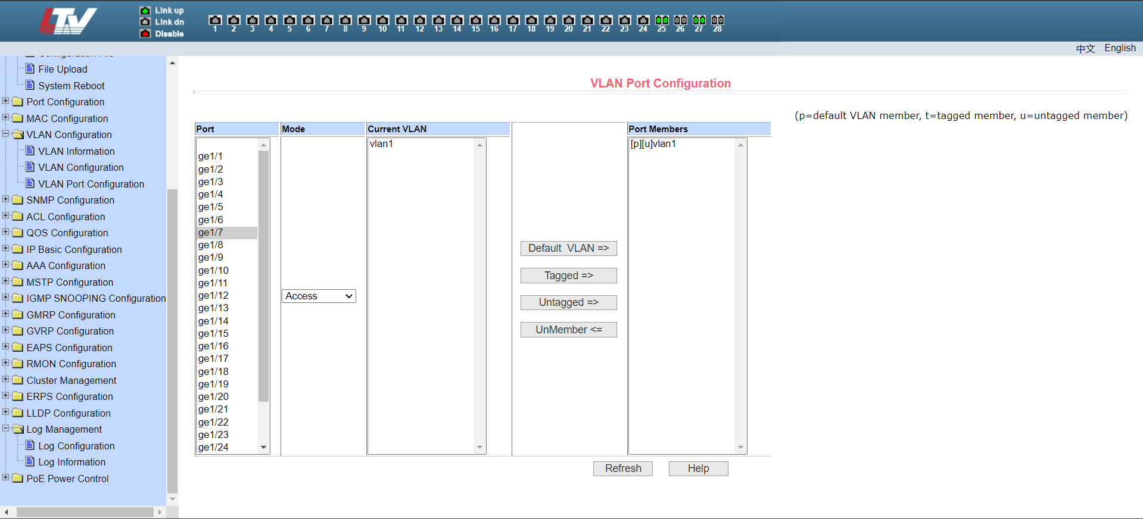Click port 1 status icon in top panel

[x=215, y=20]
